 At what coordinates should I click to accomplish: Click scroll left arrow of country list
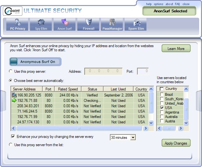[159, 128]
